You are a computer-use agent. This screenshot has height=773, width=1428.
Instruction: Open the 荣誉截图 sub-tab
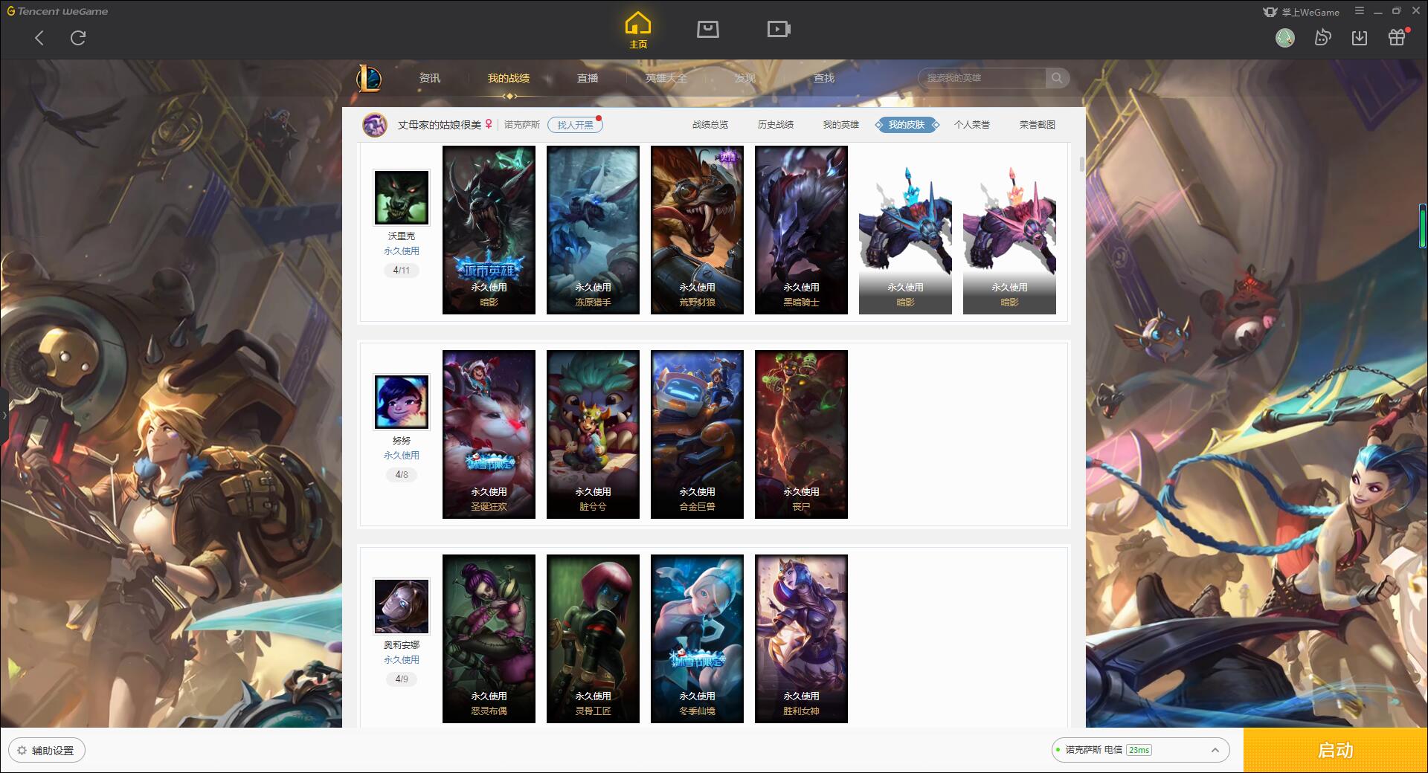click(1038, 125)
